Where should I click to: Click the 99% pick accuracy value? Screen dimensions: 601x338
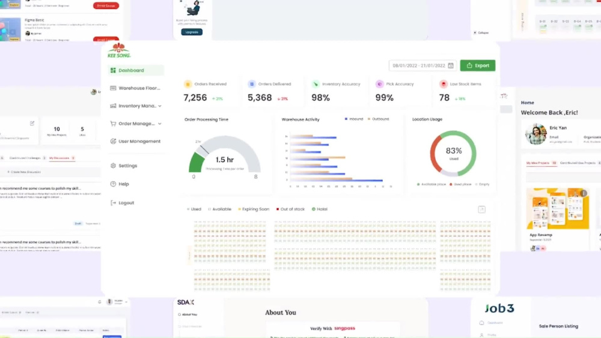pos(385,98)
